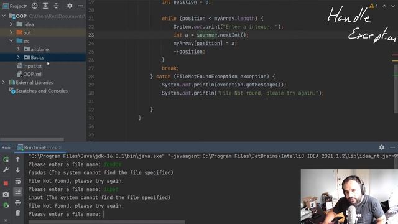Go to next highlighted problem arrow
Screen dimensions: 398x224
393,6
